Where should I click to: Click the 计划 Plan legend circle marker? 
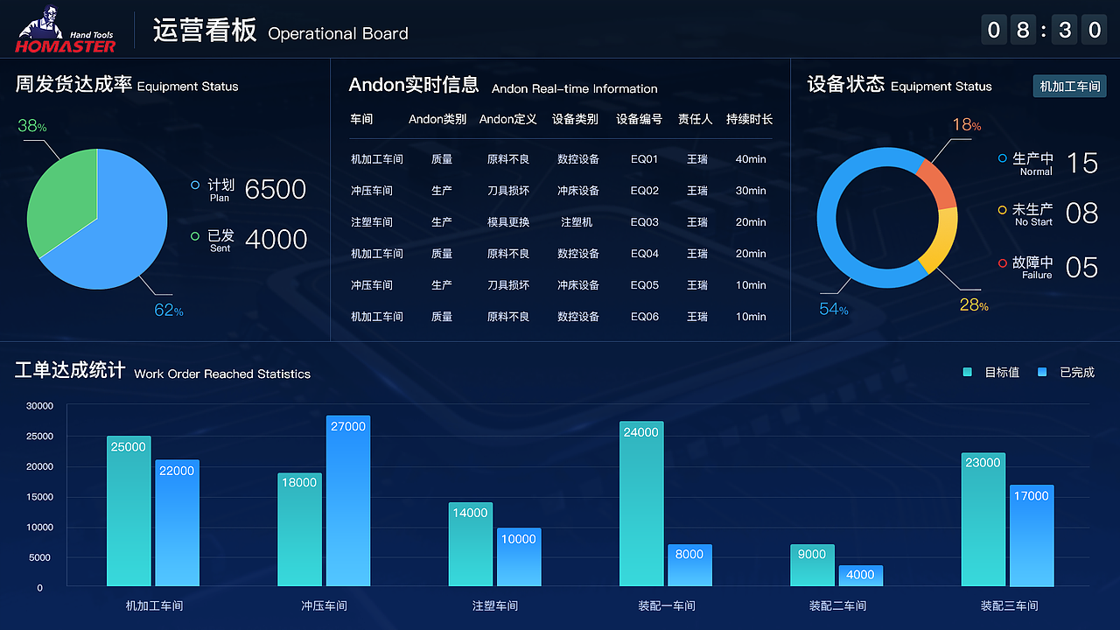195,185
